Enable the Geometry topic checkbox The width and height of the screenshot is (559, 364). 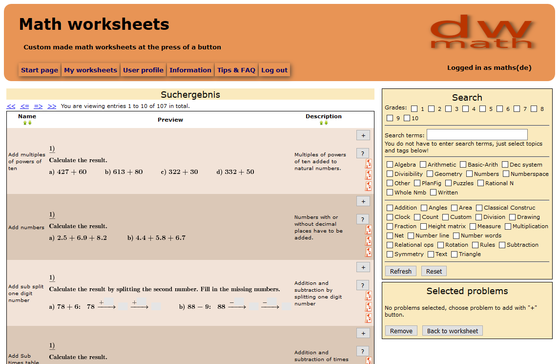click(430, 174)
